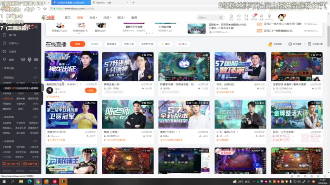
Task: Open S7我还是上分滴神 stream thumbnail
Action: (128, 67)
